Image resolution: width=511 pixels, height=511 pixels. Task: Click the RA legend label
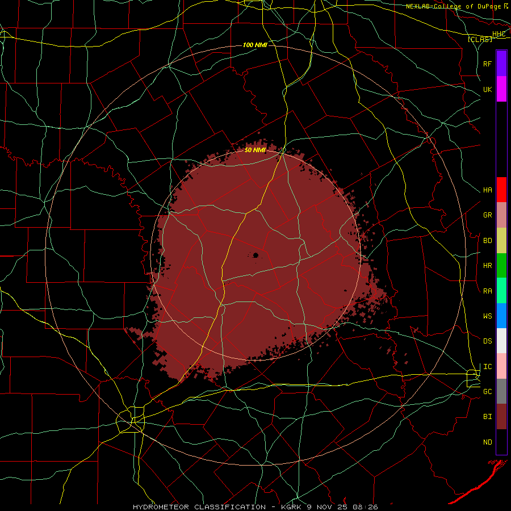tap(488, 291)
